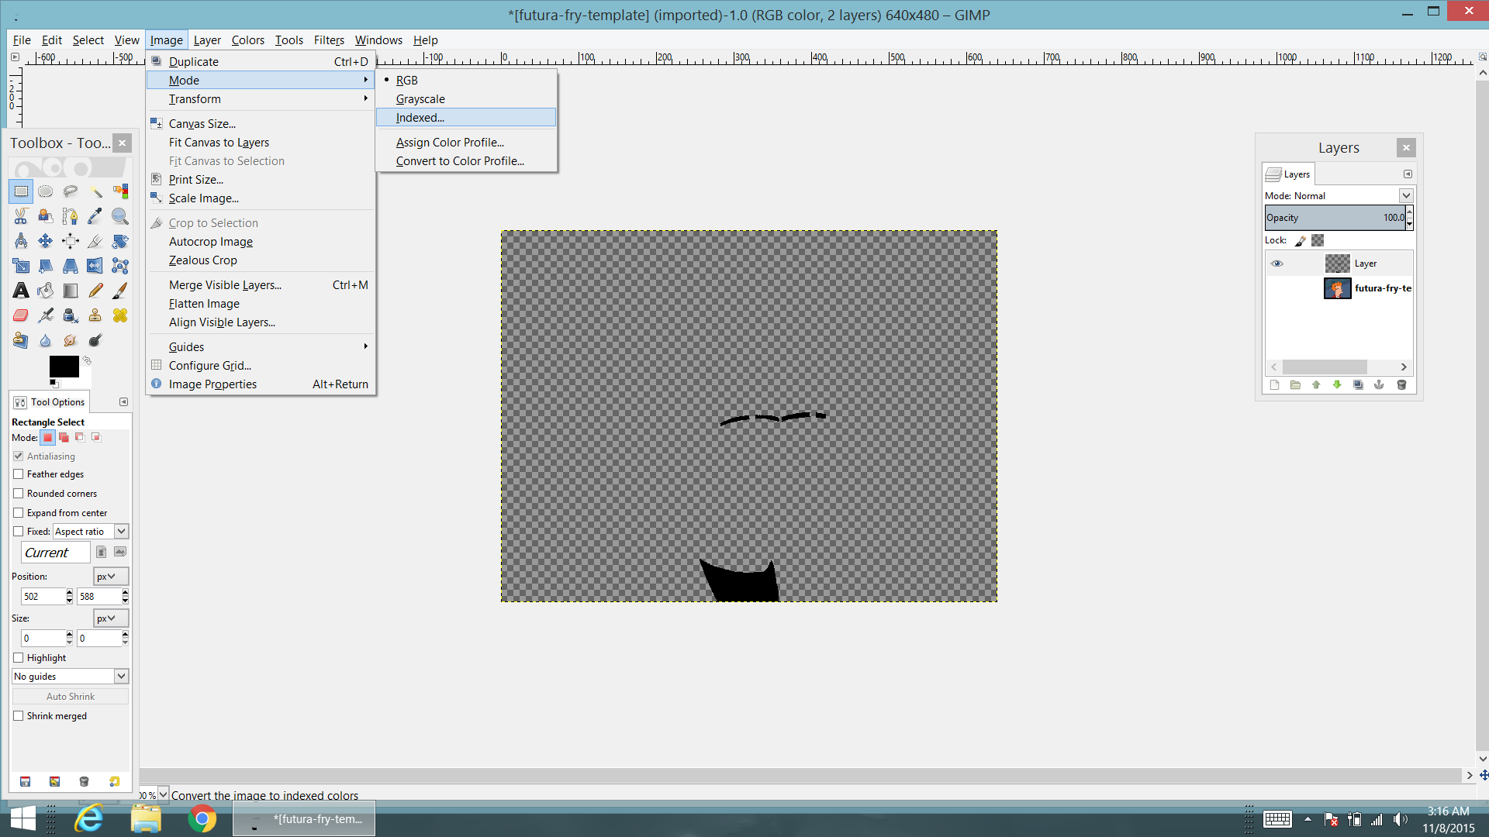Choose Indexed... from Mode submenu
Image resolution: width=1489 pixels, height=837 pixels.
(466, 118)
